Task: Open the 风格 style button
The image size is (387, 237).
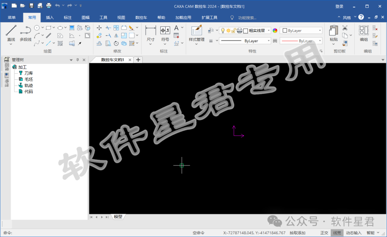Action: point(347,18)
